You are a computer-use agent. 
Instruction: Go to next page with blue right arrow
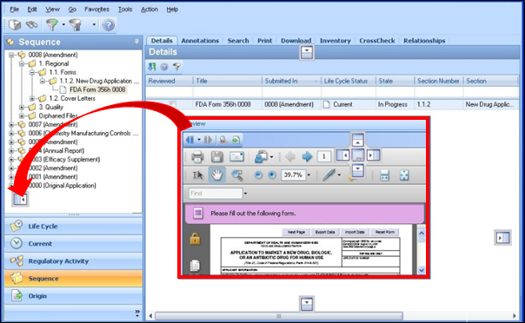(307, 156)
